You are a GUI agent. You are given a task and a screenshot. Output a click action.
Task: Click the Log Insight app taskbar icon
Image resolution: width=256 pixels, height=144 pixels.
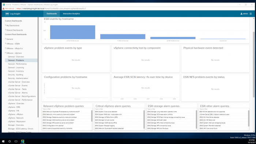[23, 141]
